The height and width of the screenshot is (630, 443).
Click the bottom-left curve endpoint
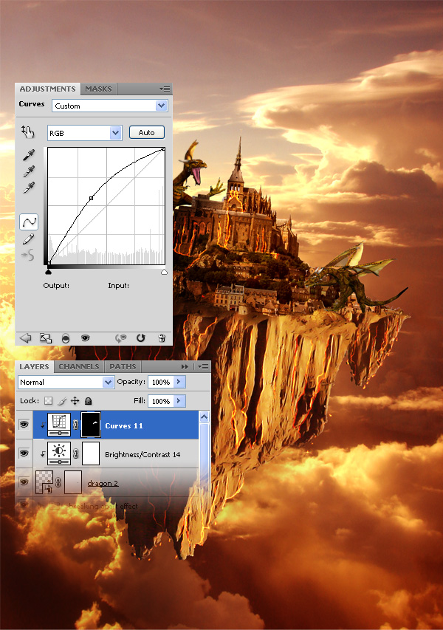[x=49, y=263]
